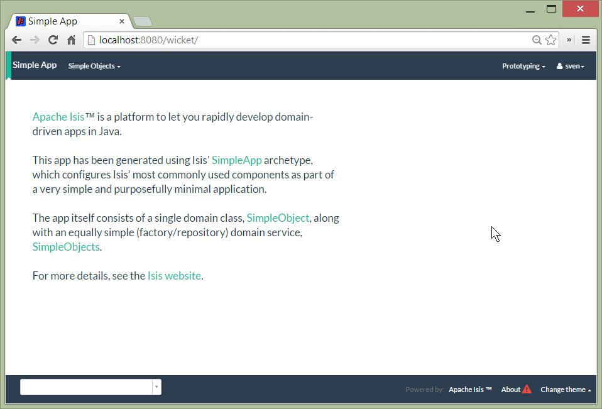
Task: Reload the current page
Action: pyautogui.click(x=53, y=40)
